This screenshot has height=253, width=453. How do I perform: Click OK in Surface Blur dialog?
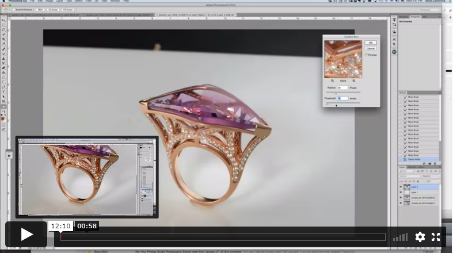370,43
